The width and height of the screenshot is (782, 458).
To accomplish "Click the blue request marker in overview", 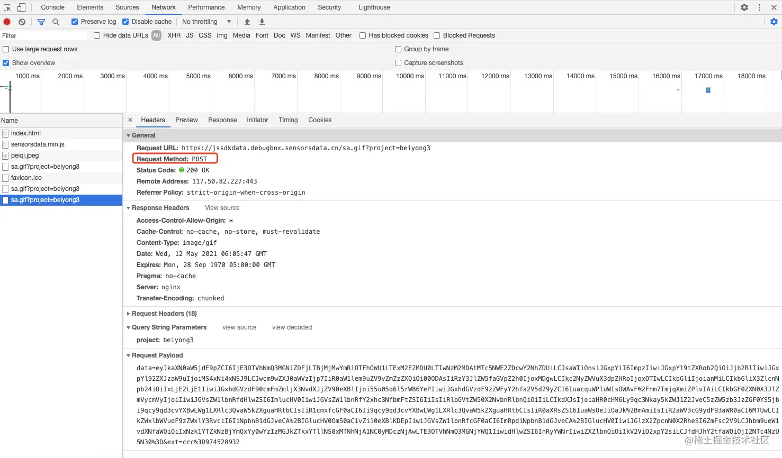I will pyautogui.click(x=708, y=90).
